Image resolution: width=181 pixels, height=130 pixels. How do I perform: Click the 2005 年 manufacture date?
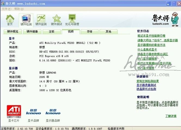coord(44,77)
